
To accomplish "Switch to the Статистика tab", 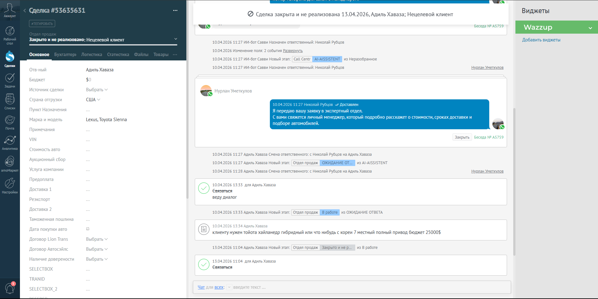I will [118, 55].
